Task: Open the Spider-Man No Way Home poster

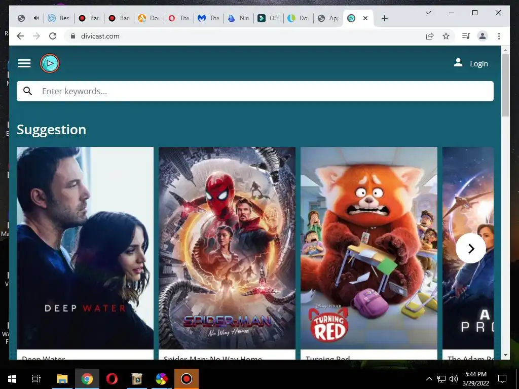Action: [227, 248]
